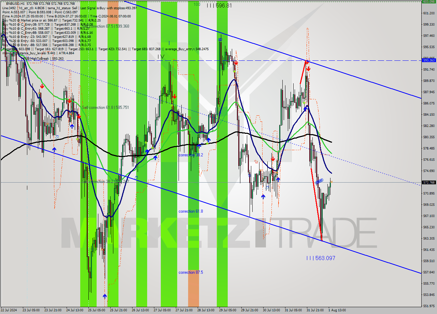Click the blue 593.263 price tag
The height and width of the screenshot is (314, 437).
point(428,60)
